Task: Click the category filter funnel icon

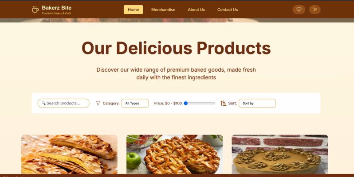Action: (x=98, y=103)
